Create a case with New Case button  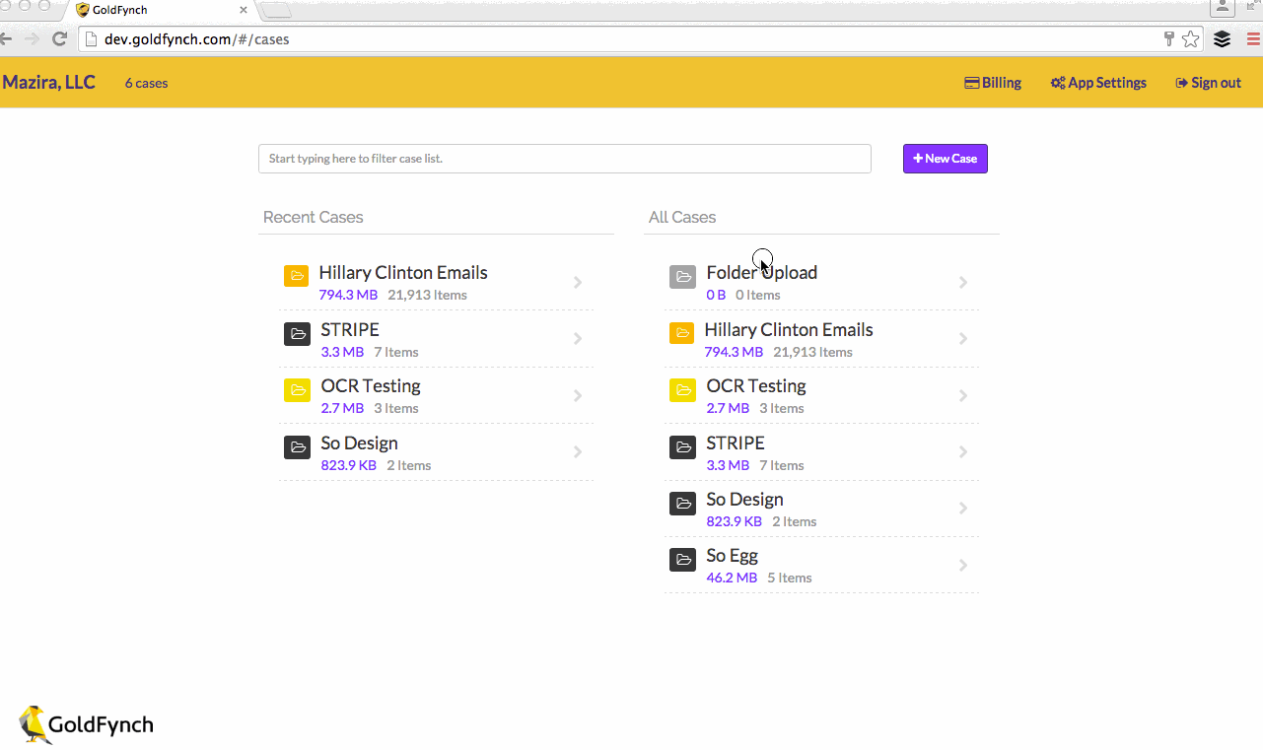point(945,159)
